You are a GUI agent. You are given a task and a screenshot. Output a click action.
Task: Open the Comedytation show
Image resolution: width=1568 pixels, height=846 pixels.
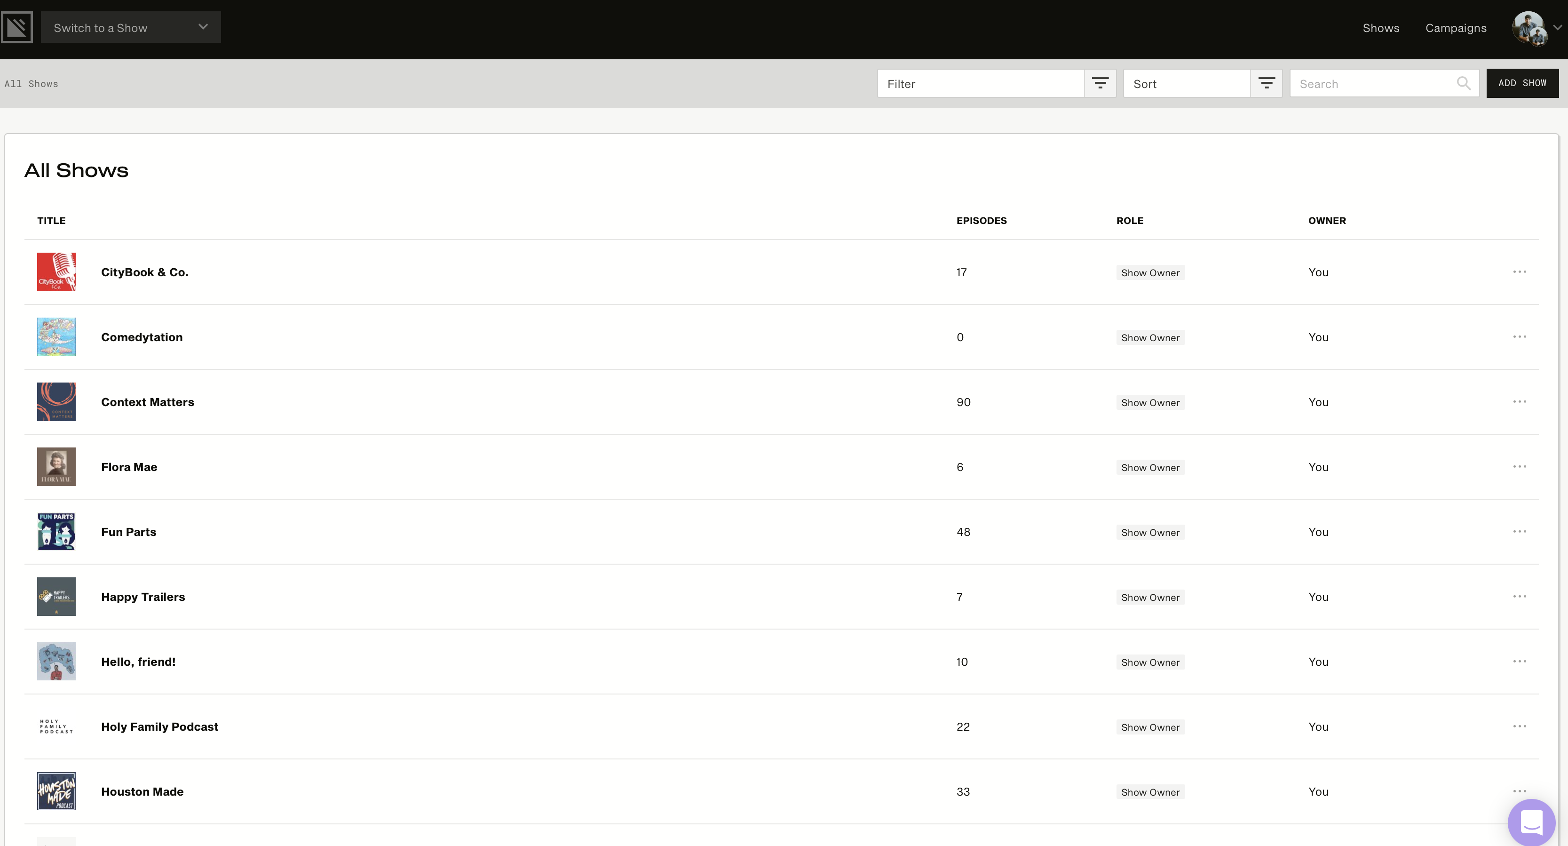(141, 337)
